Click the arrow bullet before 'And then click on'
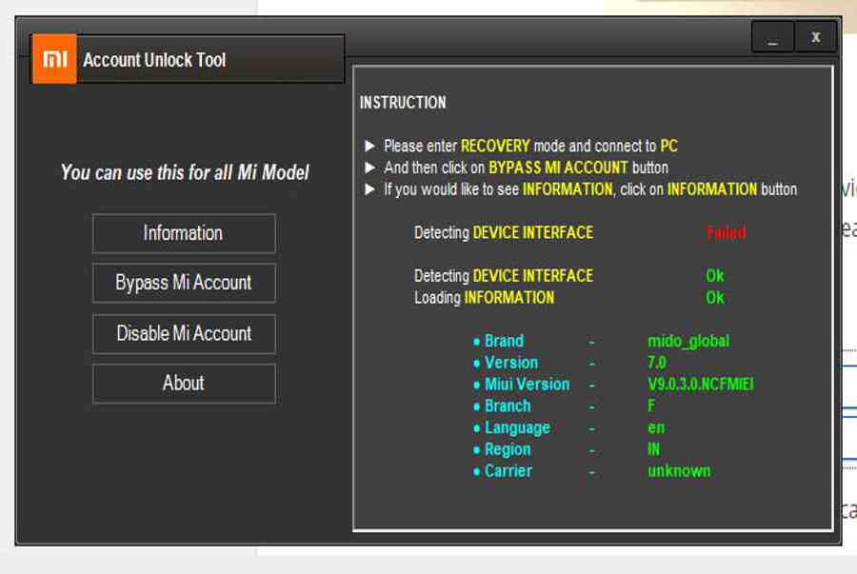 [x=370, y=168]
